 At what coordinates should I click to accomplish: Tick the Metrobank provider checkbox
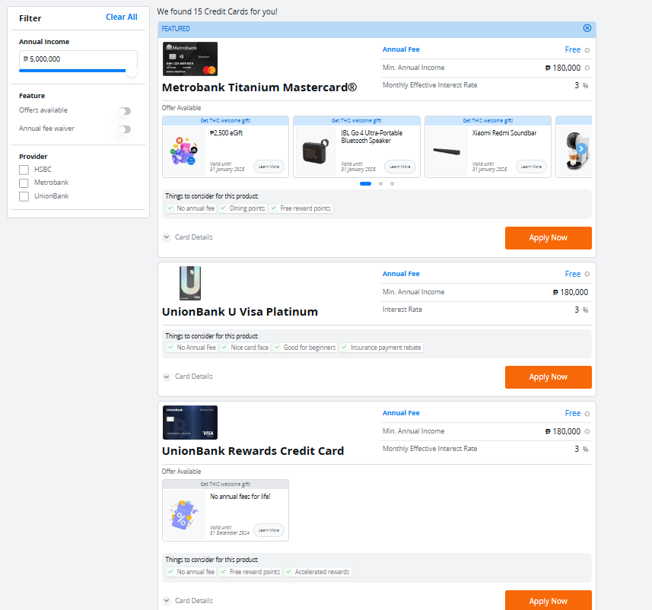tap(24, 183)
